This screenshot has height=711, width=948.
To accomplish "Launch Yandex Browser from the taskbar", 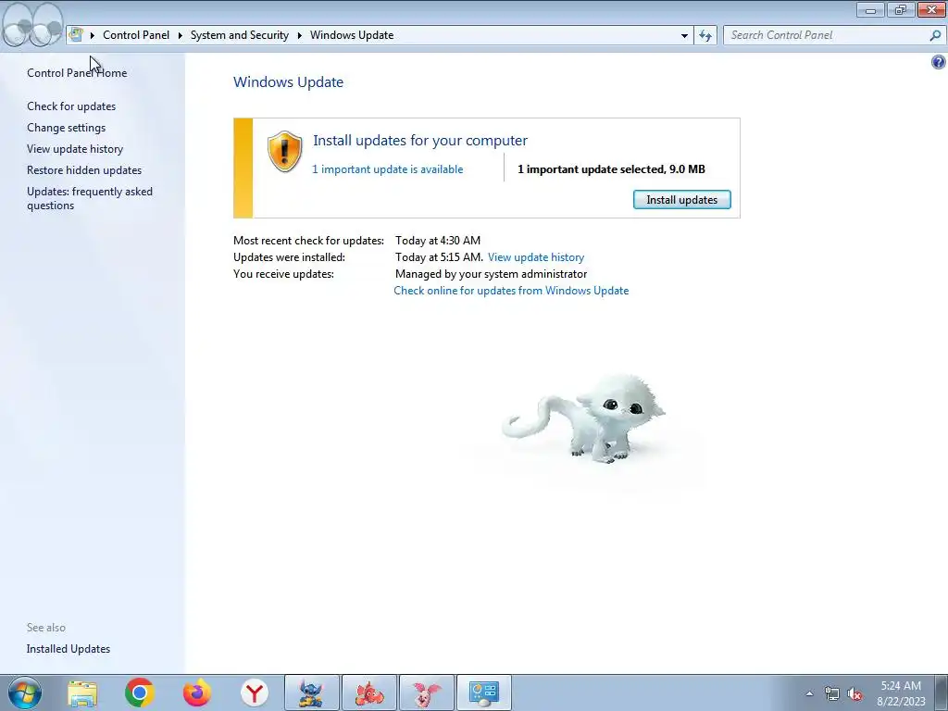I will coord(255,692).
